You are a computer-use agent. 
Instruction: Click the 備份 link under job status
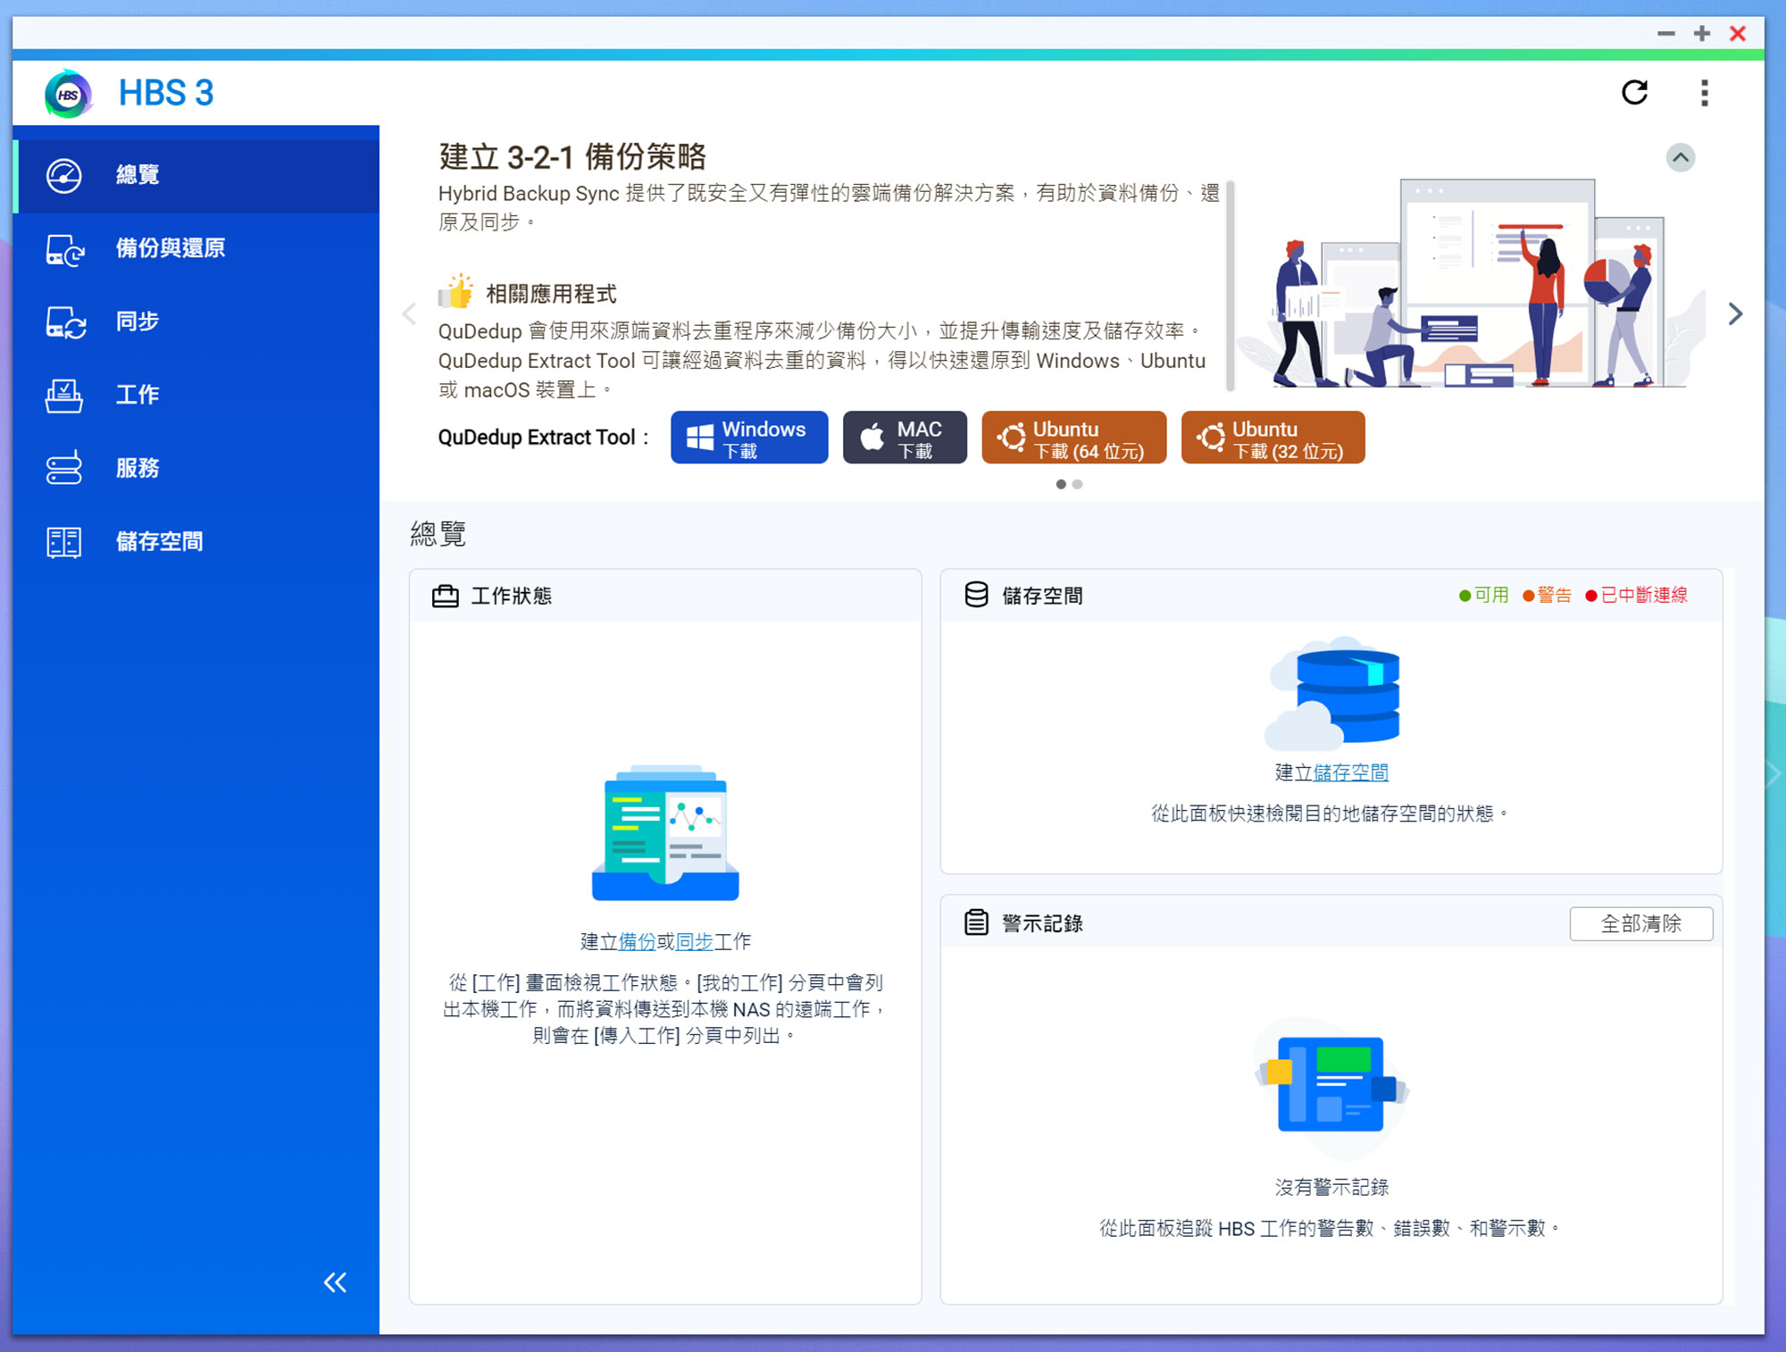[x=637, y=941]
